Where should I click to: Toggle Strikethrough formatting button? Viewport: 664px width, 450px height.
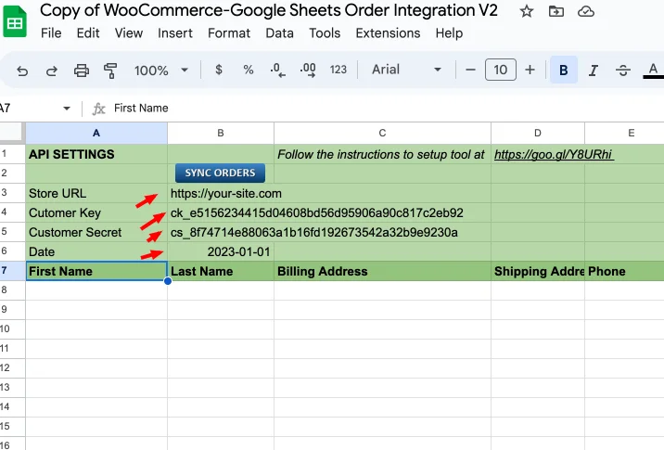pos(623,70)
